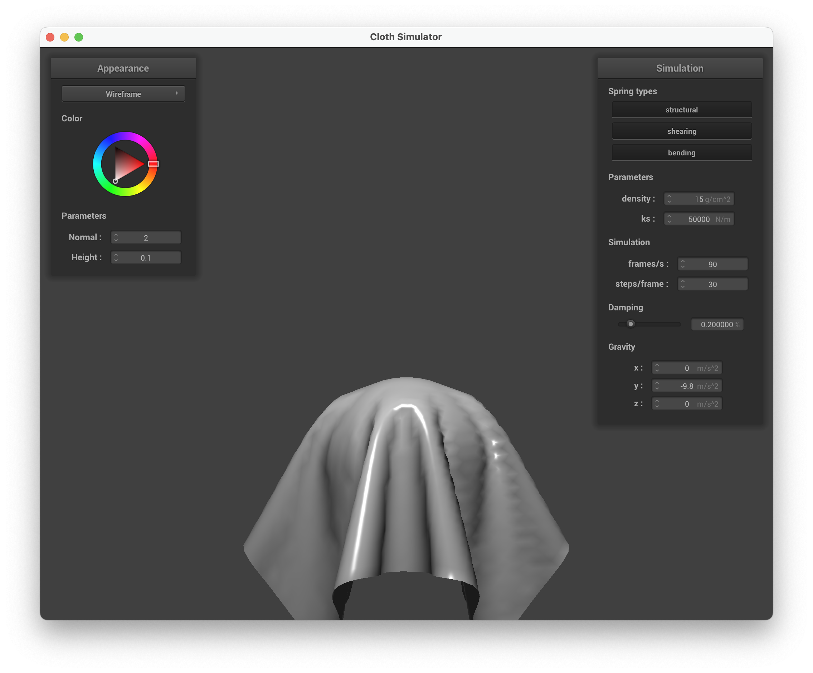Click the frames/s stepper arrows
The image size is (813, 673).
click(x=682, y=264)
